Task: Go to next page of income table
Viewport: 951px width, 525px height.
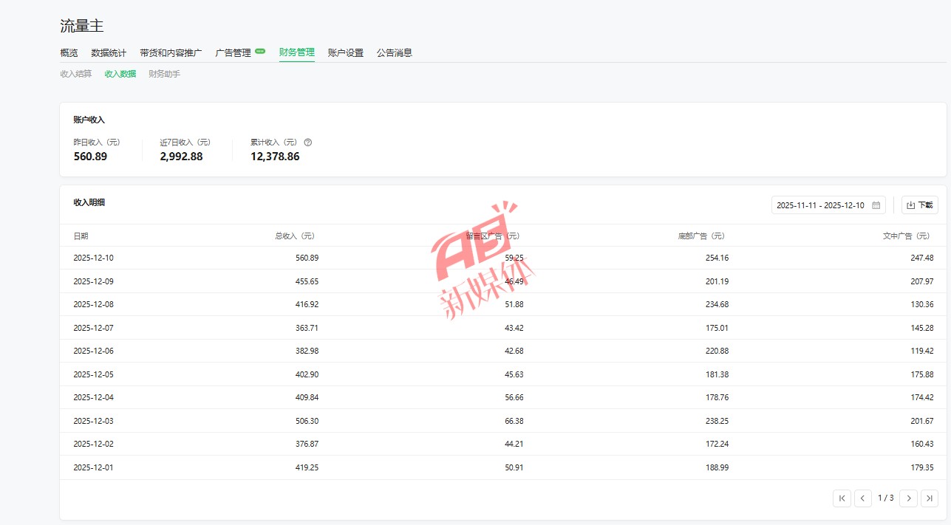Action: 908,498
